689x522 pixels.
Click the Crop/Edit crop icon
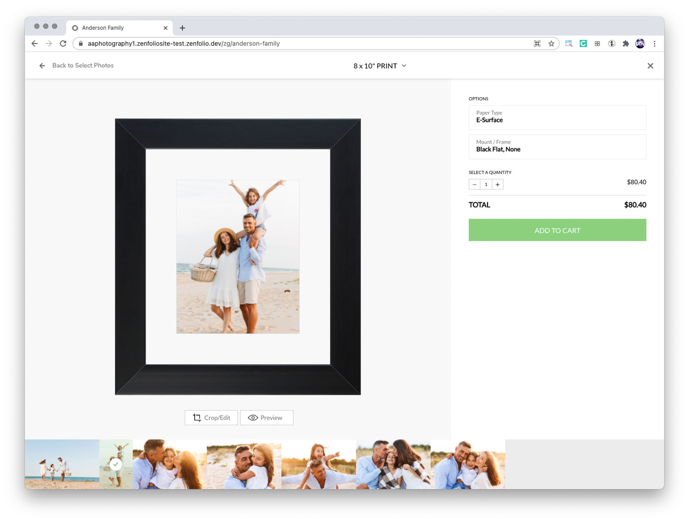[196, 417]
